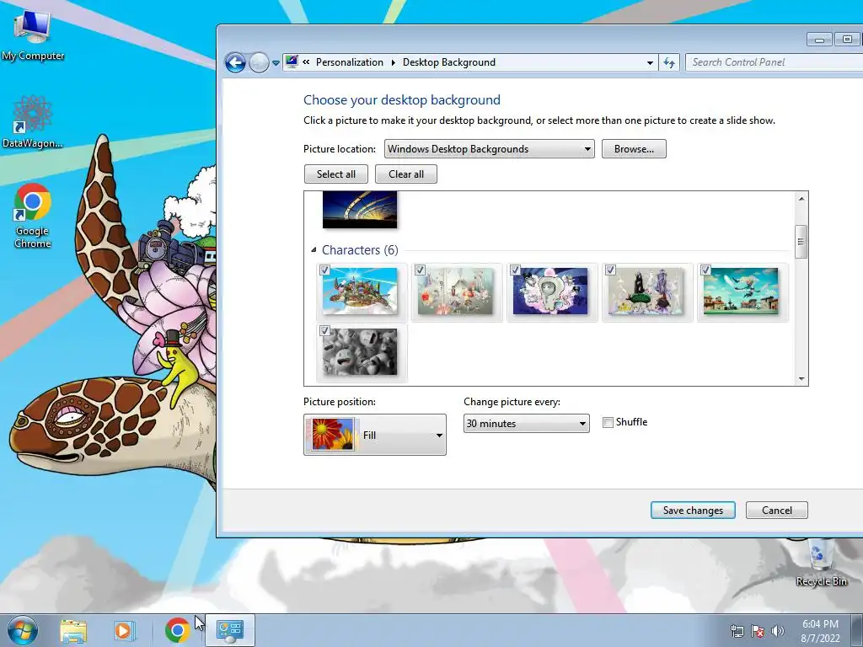Open the Action Center flag icon
Image resolution: width=863 pixels, height=647 pixels.
757,631
